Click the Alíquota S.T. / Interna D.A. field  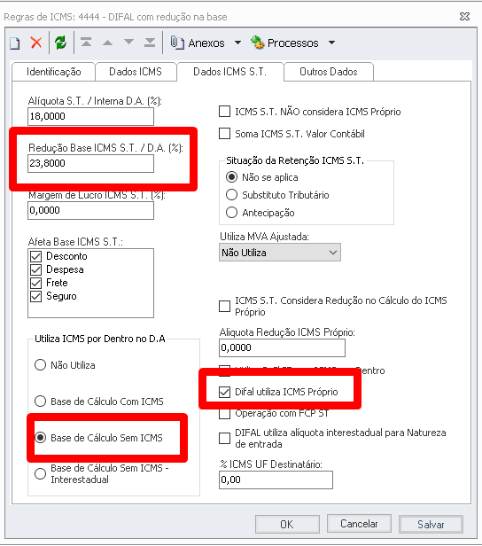(91, 116)
